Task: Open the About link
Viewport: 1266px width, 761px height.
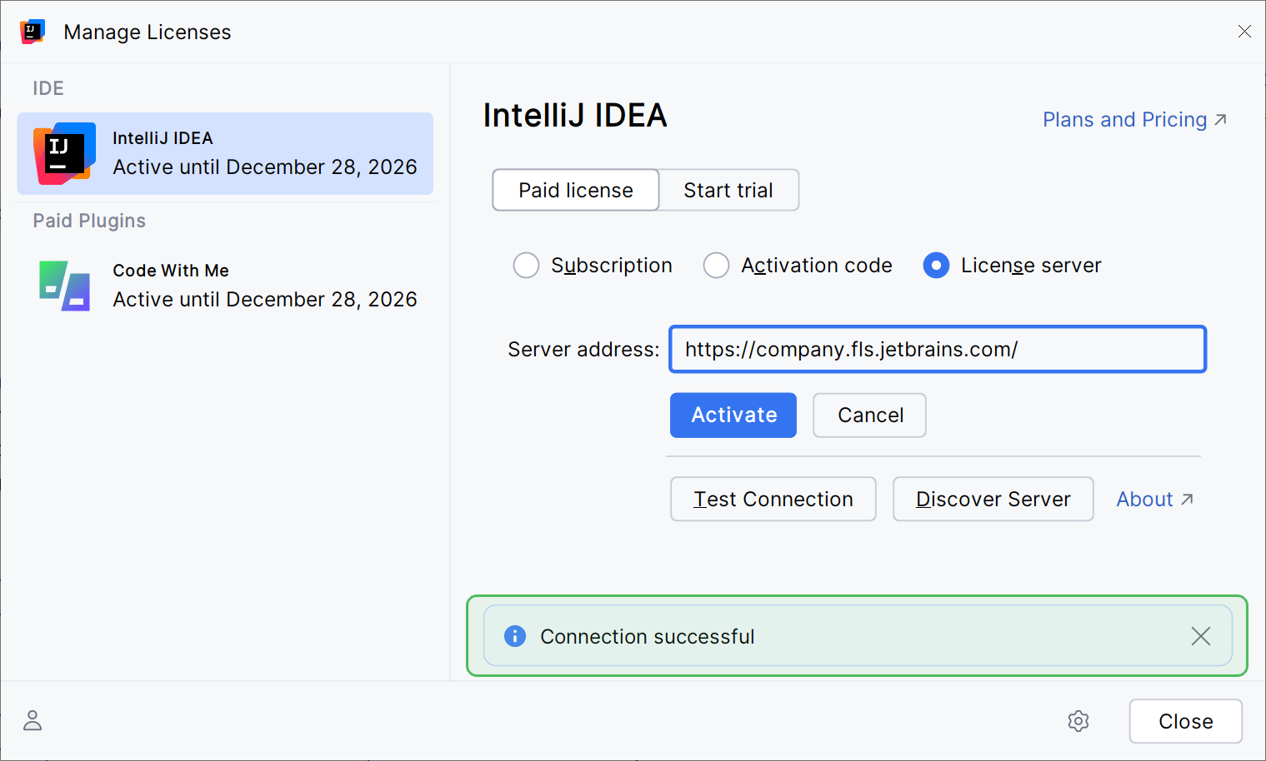Action: click(1154, 499)
